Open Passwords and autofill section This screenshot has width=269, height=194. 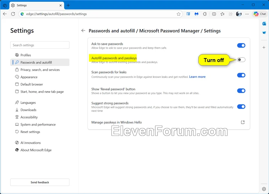click(40, 62)
